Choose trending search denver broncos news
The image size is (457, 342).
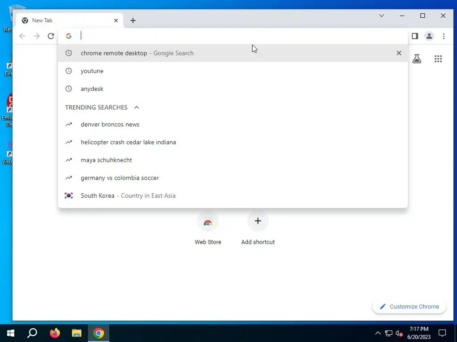pos(233,125)
